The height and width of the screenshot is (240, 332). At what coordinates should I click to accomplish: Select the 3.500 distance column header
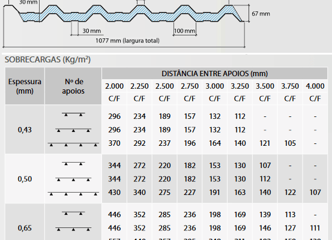(265, 86)
